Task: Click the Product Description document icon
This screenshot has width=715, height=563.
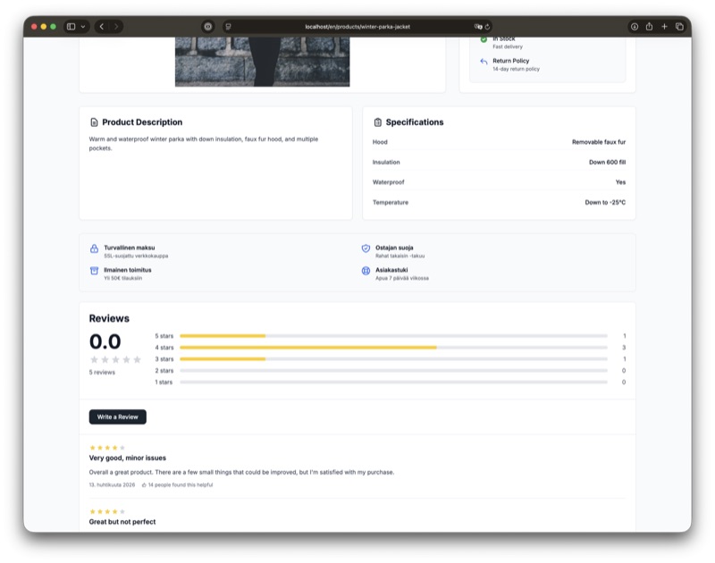Action: click(x=94, y=122)
